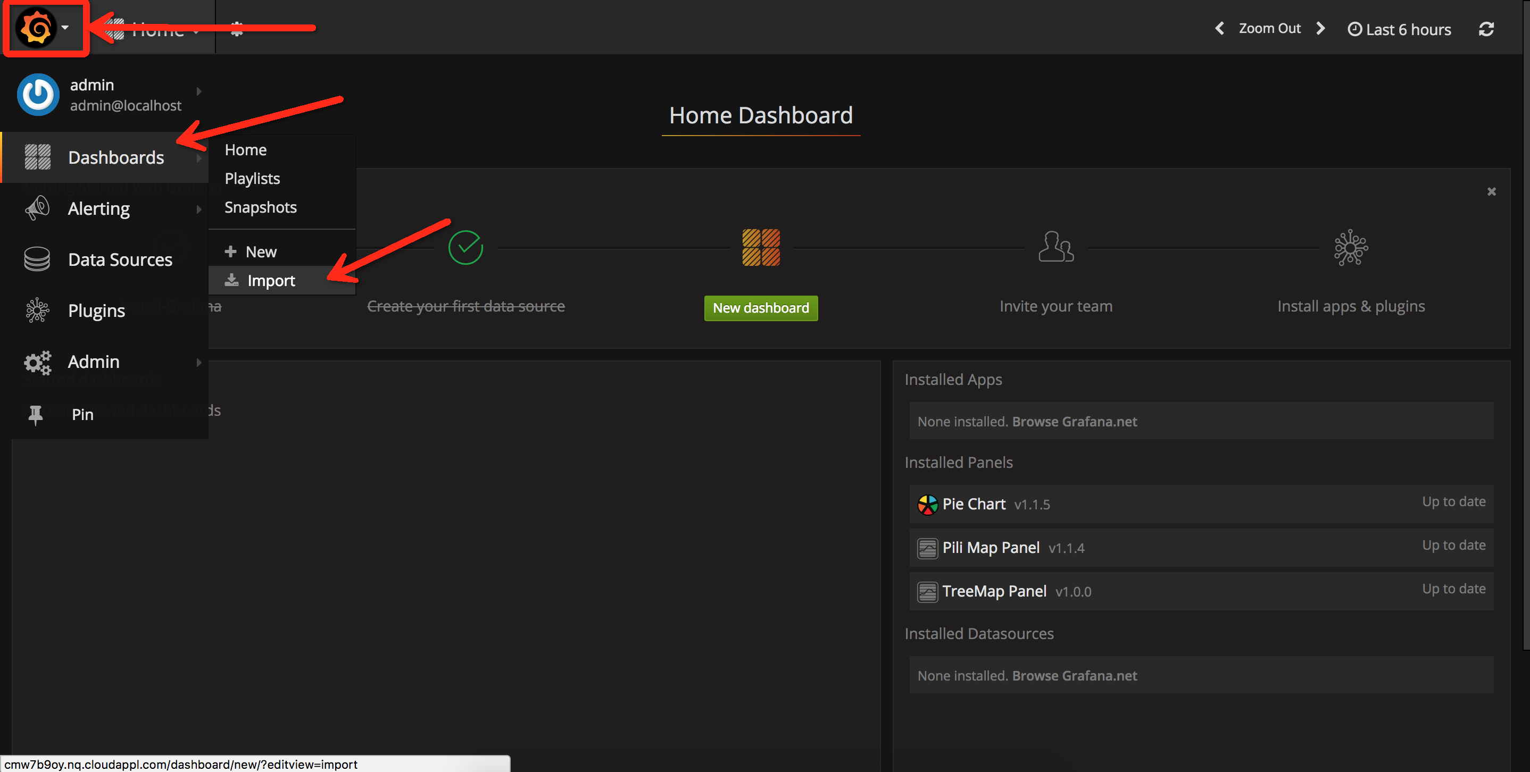Click Up to date status for Pie Chart
1530x772 pixels.
1453,501
